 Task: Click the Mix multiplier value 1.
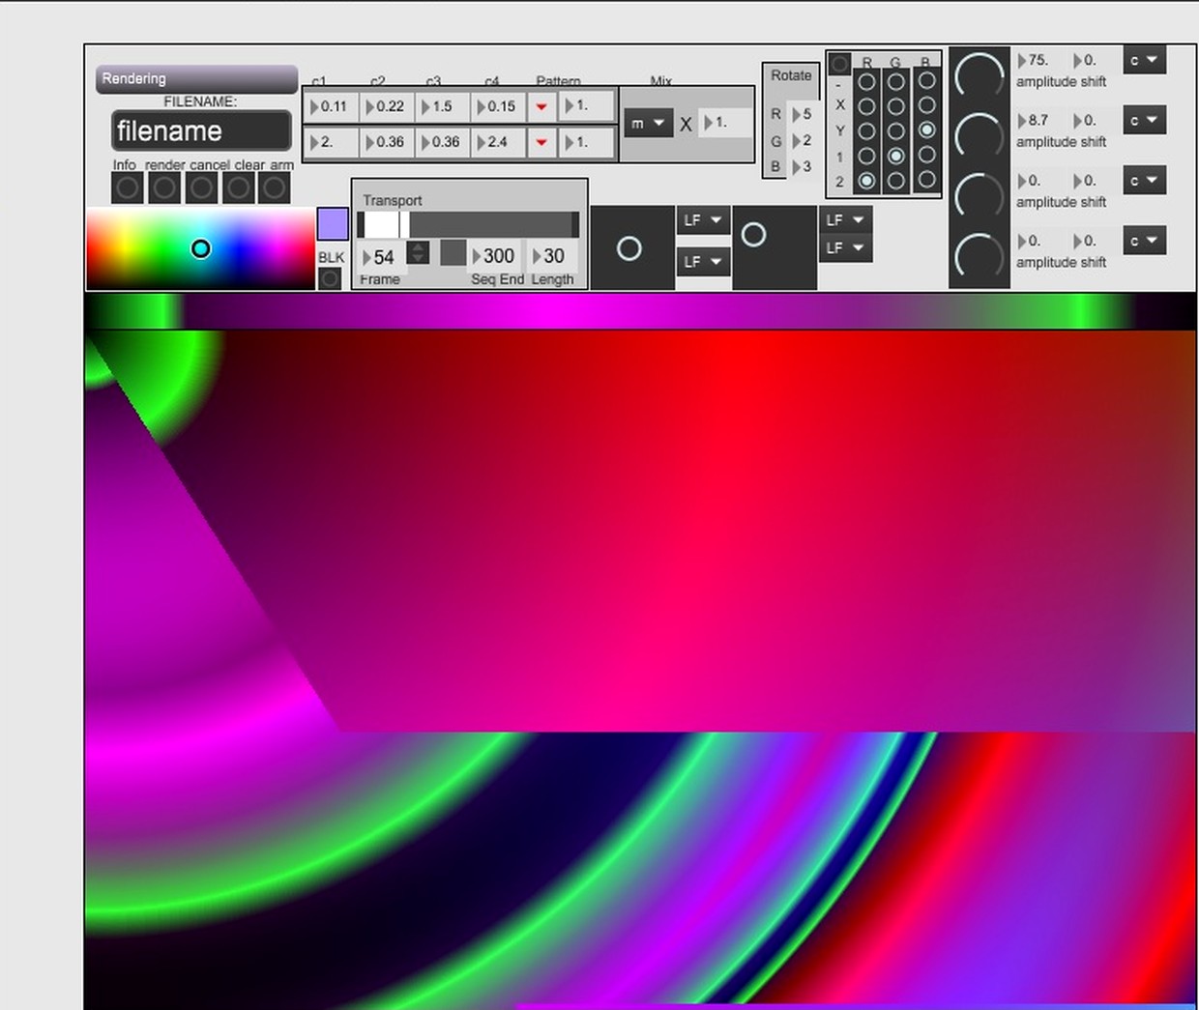click(725, 123)
